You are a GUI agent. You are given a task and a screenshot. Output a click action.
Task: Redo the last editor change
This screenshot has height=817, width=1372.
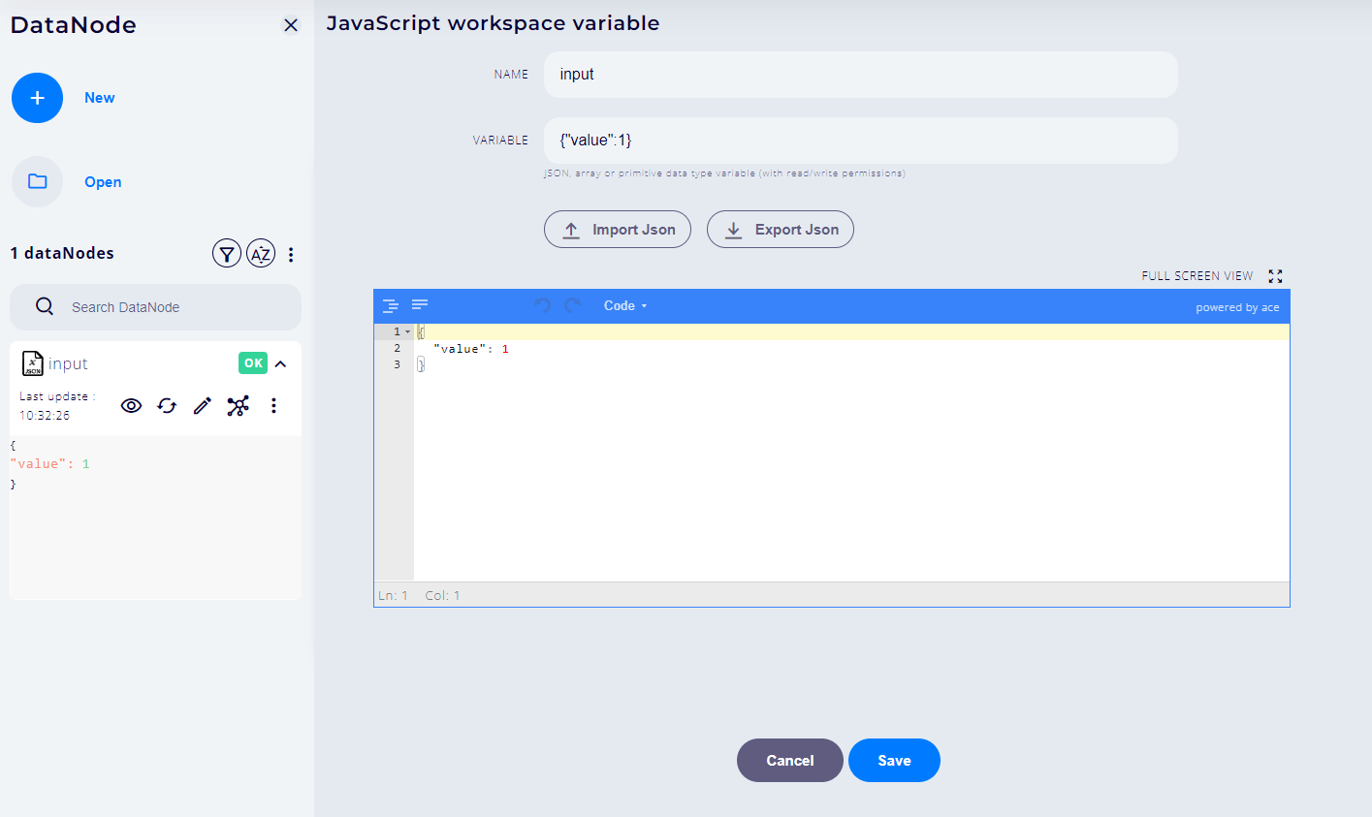tap(573, 305)
